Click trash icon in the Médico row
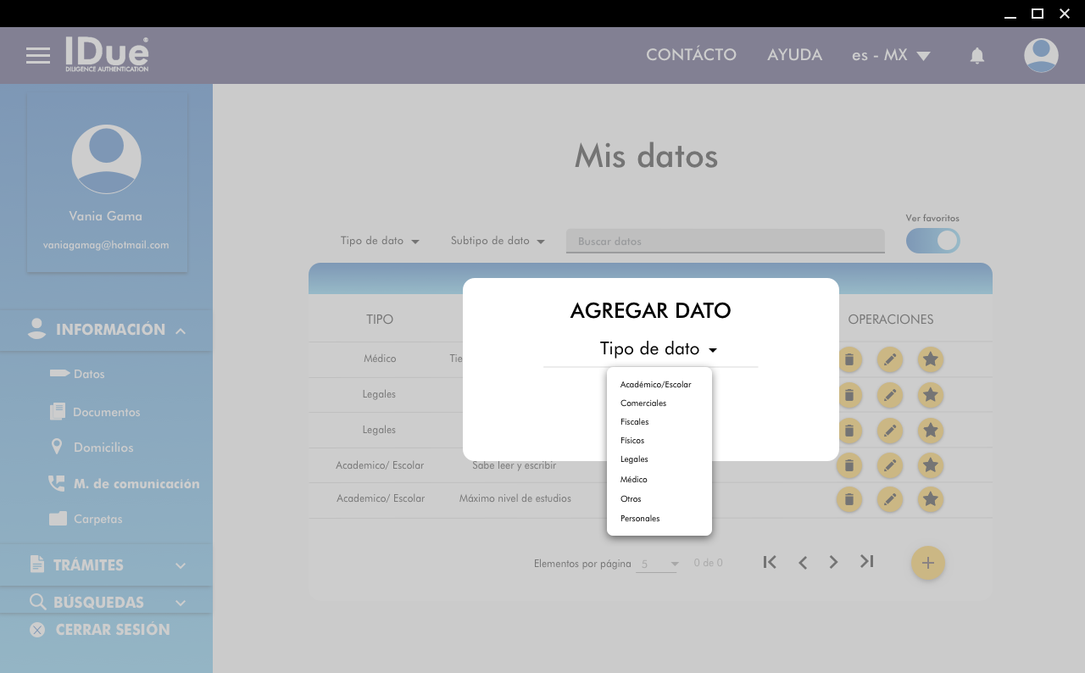 click(x=849, y=359)
